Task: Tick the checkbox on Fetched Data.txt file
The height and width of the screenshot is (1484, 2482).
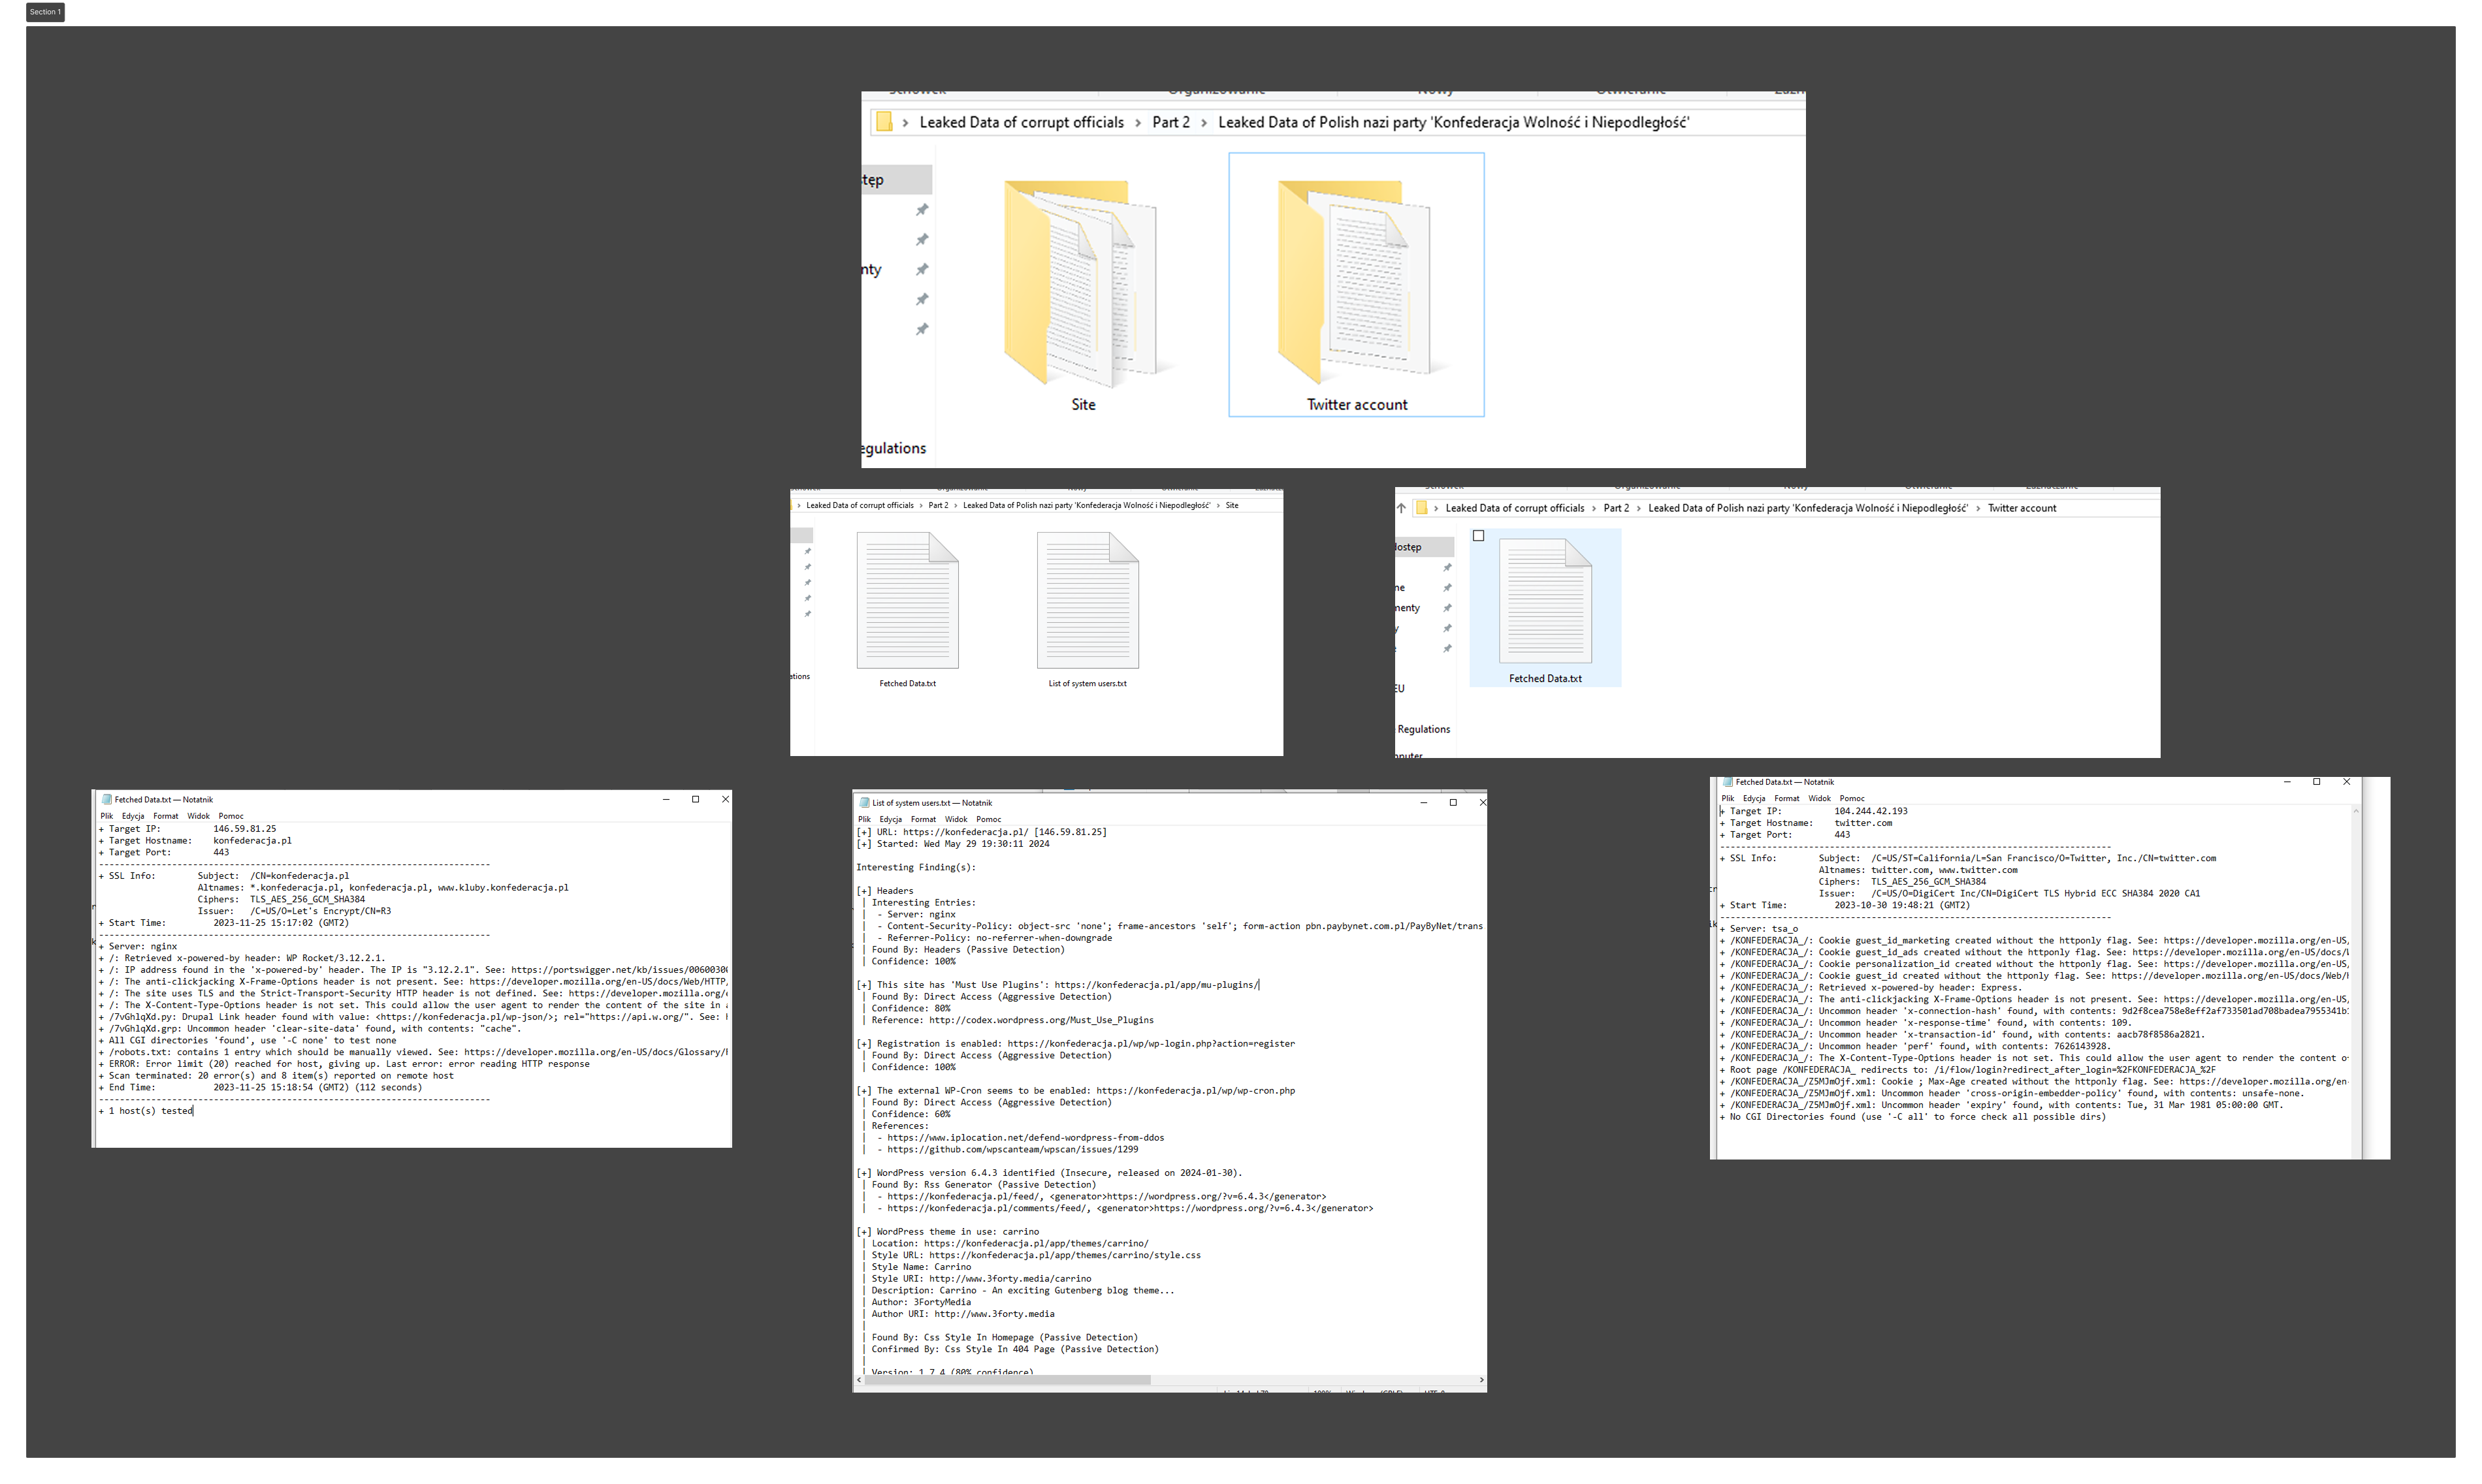Action: coord(1479,536)
